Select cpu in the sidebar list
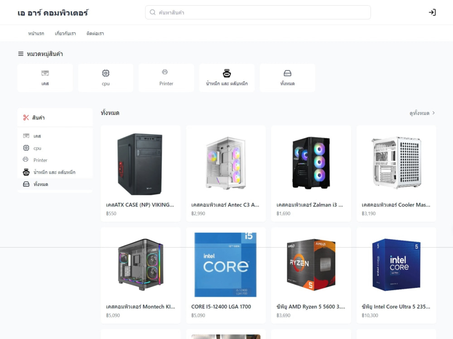Screen dimensions: 453x339 coord(55,148)
